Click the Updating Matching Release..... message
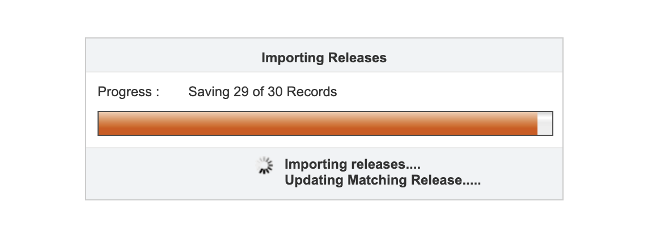 click(383, 180)
